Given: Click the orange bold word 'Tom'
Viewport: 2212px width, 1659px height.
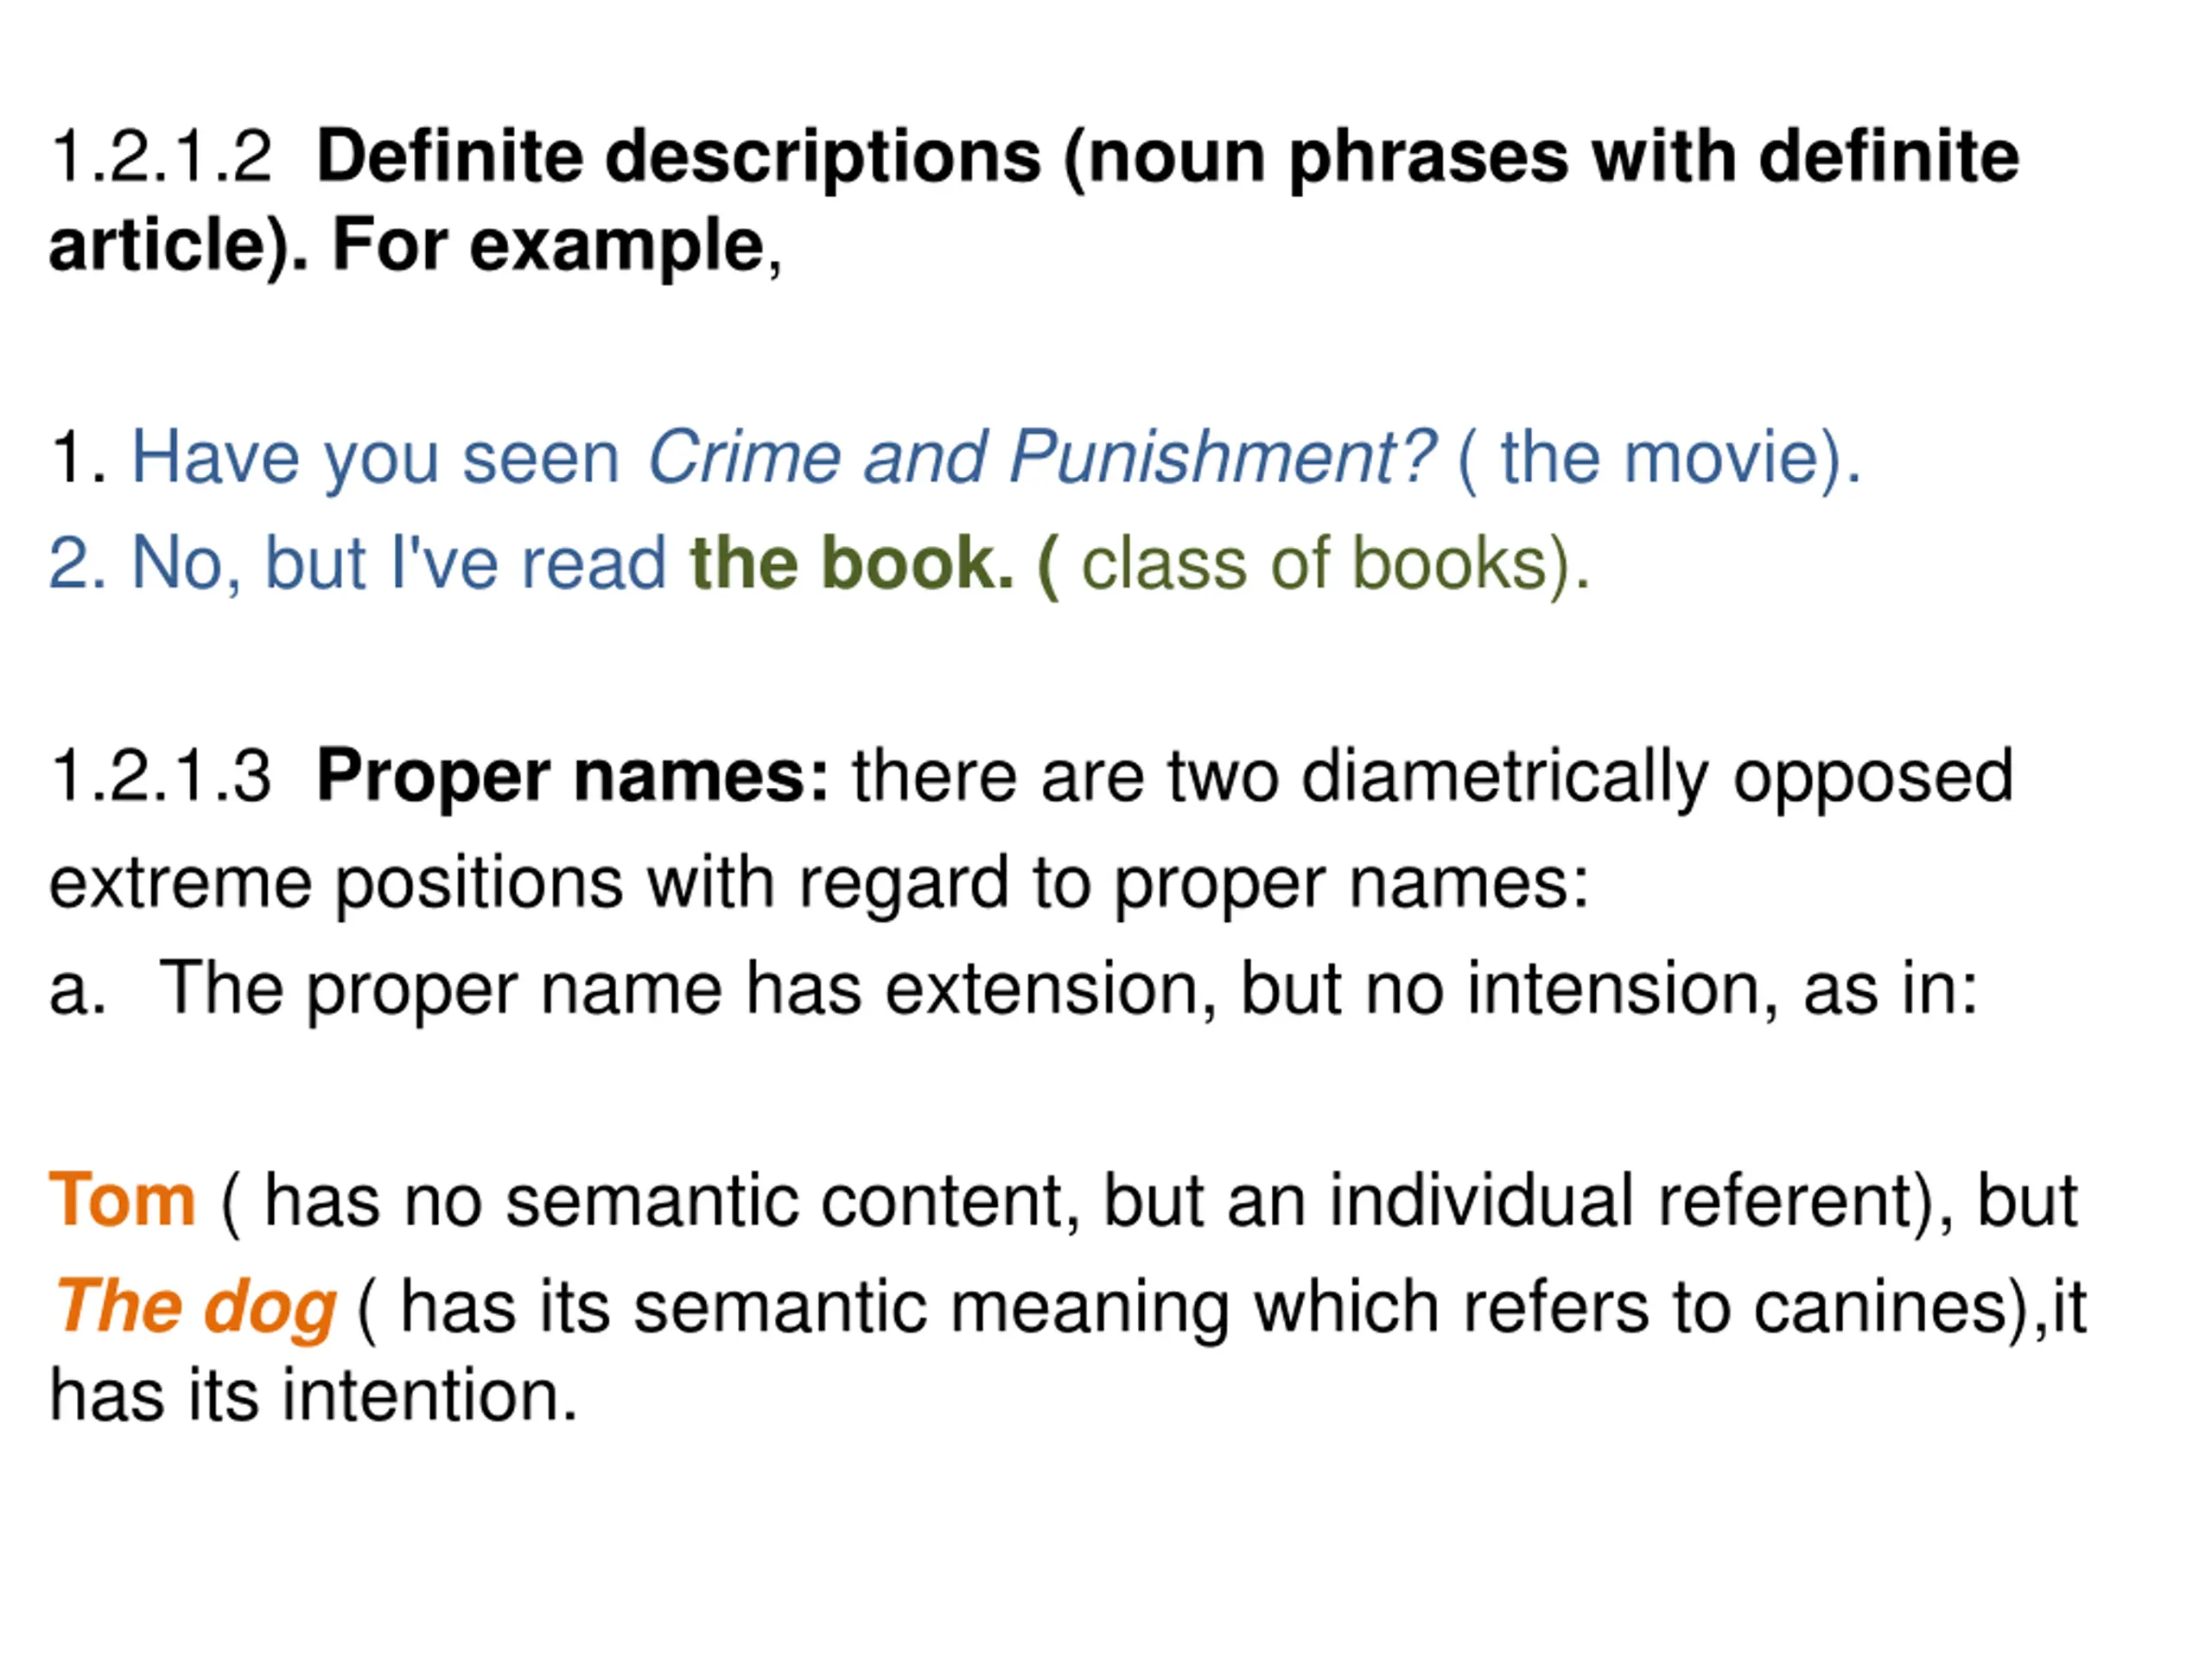Looking at the screenshot, I should click(x=122, y=1200).
